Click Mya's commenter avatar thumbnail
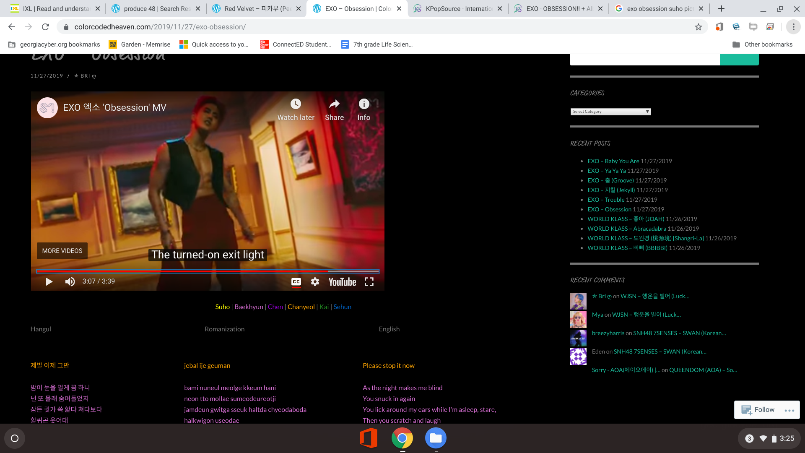Image resolution: width=805 pixels, height=453 pixels. point(578,320)
